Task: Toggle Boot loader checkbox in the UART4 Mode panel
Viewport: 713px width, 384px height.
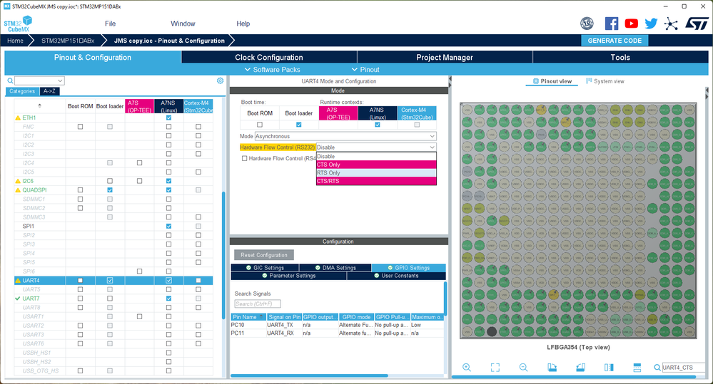Action: pos(299,125)
